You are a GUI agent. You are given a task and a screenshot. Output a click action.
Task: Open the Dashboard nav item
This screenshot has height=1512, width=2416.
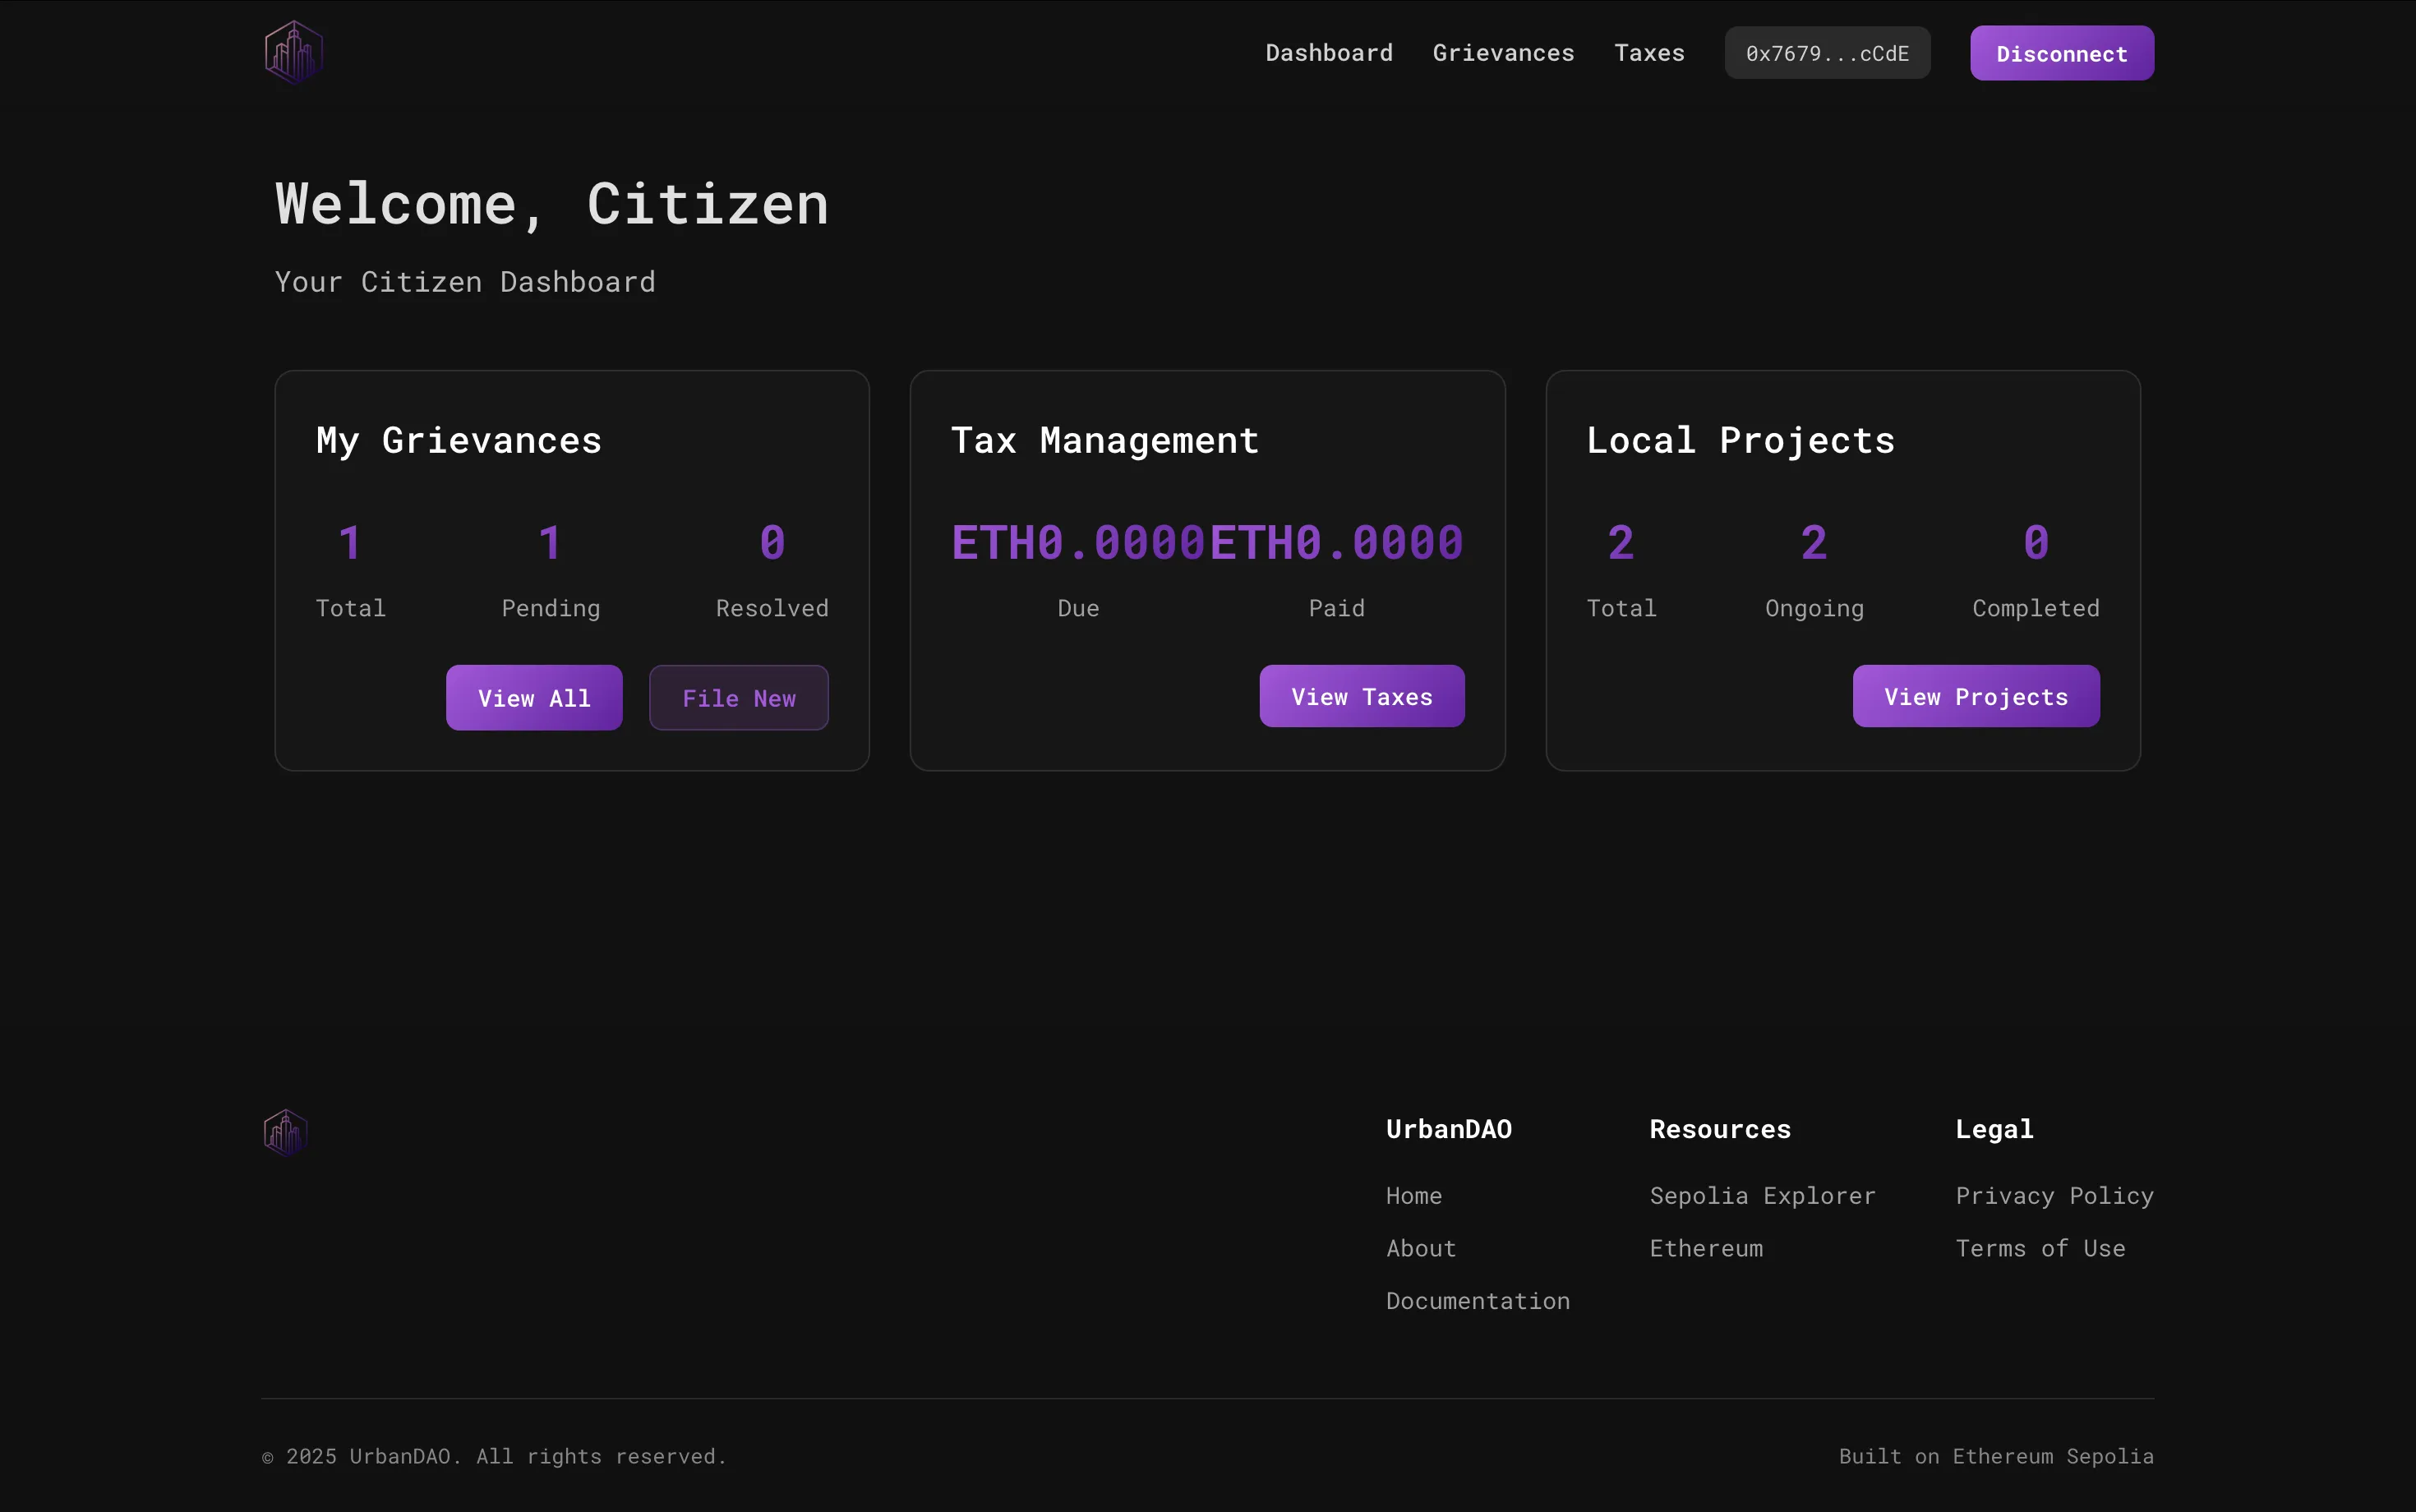[1328, 53]
